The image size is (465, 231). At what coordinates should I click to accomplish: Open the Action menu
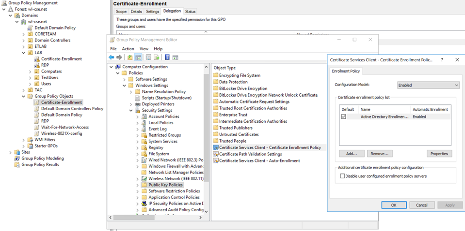point(128,49)
